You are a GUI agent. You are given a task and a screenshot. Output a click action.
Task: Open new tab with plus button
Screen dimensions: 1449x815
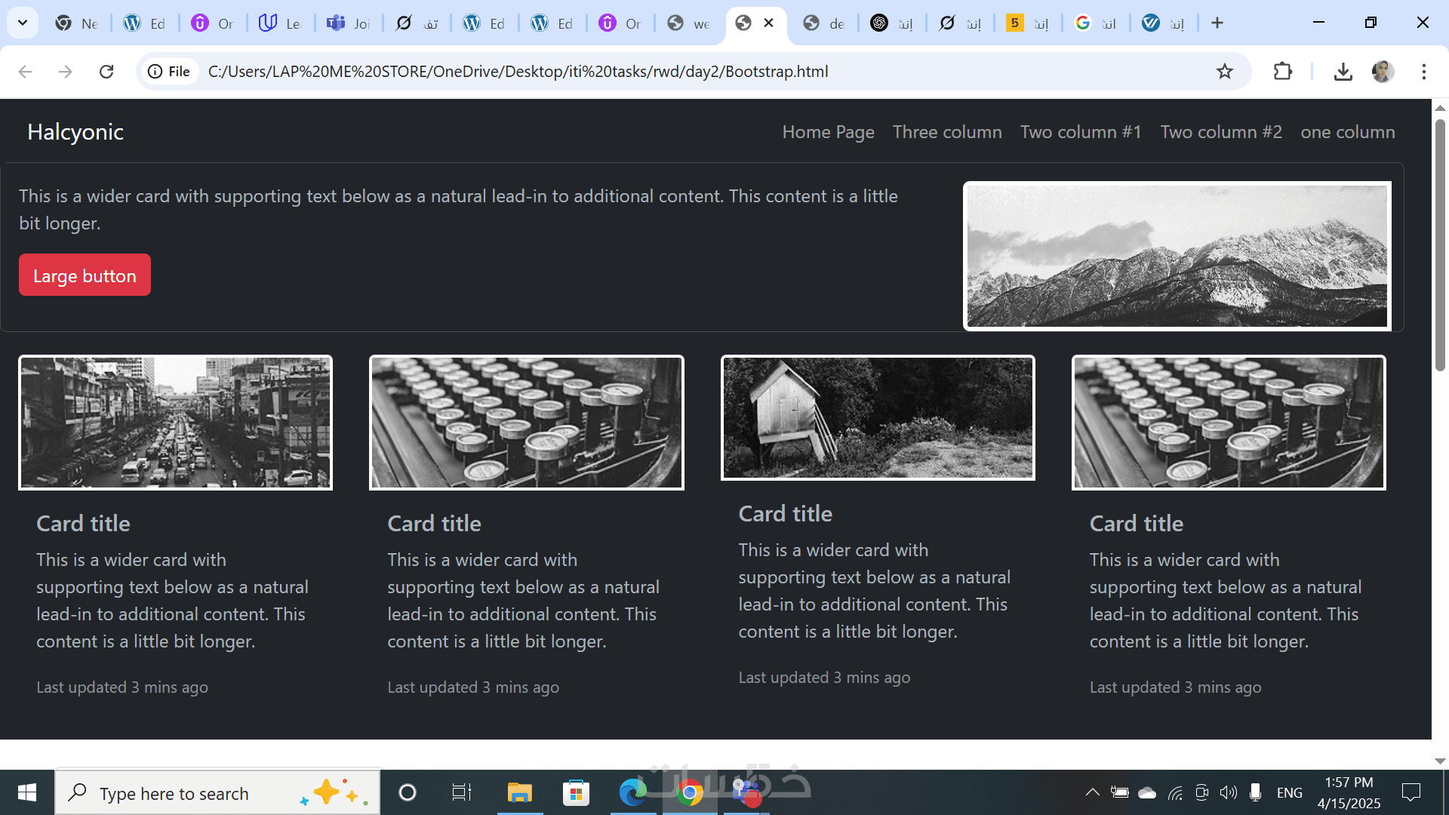point(1217,23)
